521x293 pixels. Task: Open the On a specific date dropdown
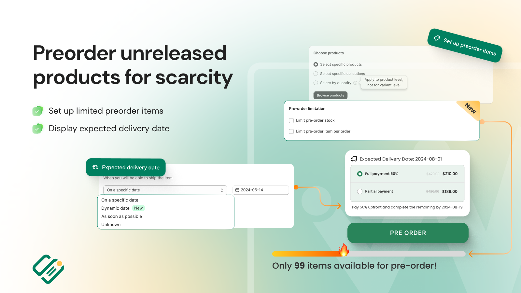point(165,190)
